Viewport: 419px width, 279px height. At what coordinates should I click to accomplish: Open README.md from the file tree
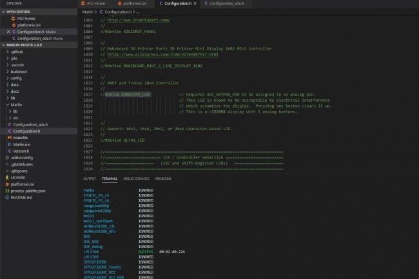click(21, 197)
